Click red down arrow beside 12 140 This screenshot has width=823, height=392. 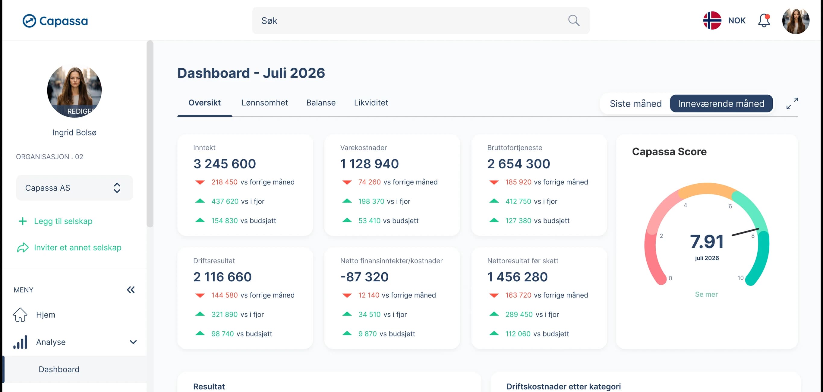347,295
